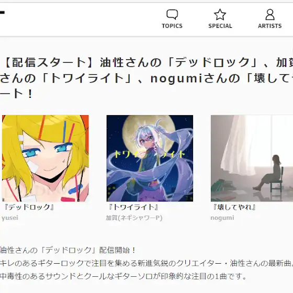Click the ARTISTS person silhouette icon
Image resolution: width=293 pixels, height=293 pixels.
pyautogui.click(x=270, y=15)
